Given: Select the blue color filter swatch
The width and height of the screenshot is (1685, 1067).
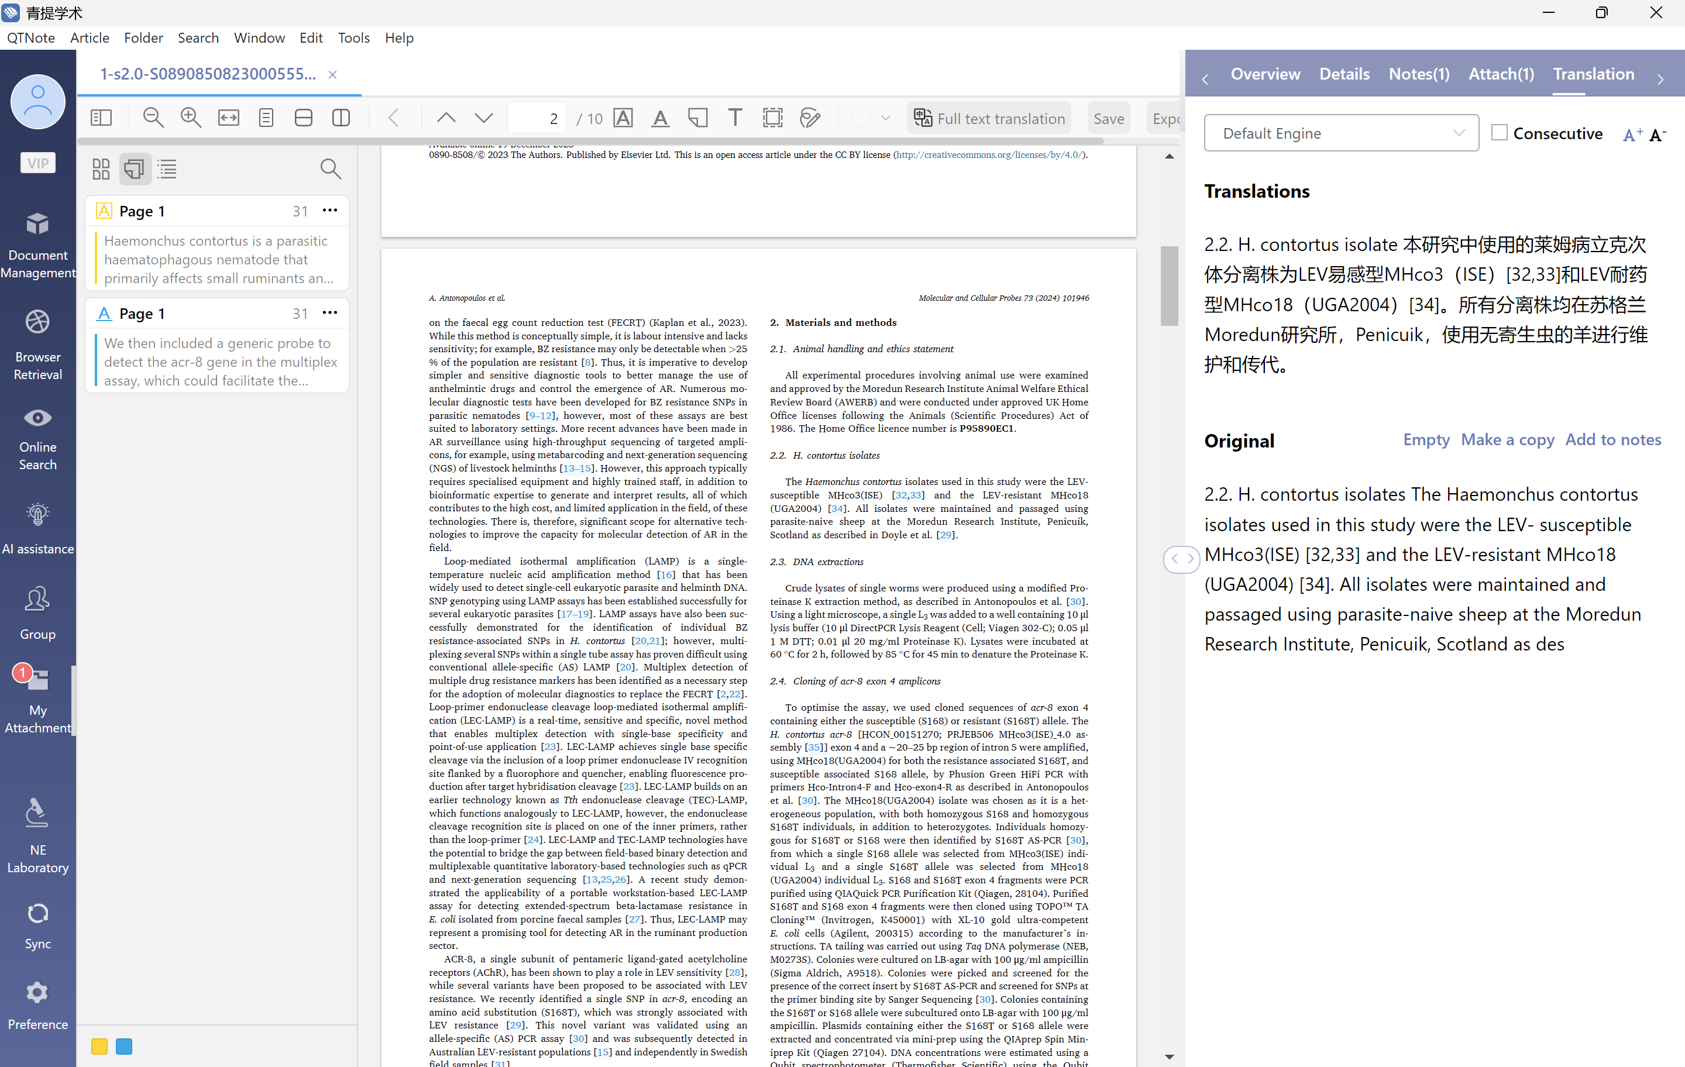Looking at the screenshot, I should [x=124, y=1046].
